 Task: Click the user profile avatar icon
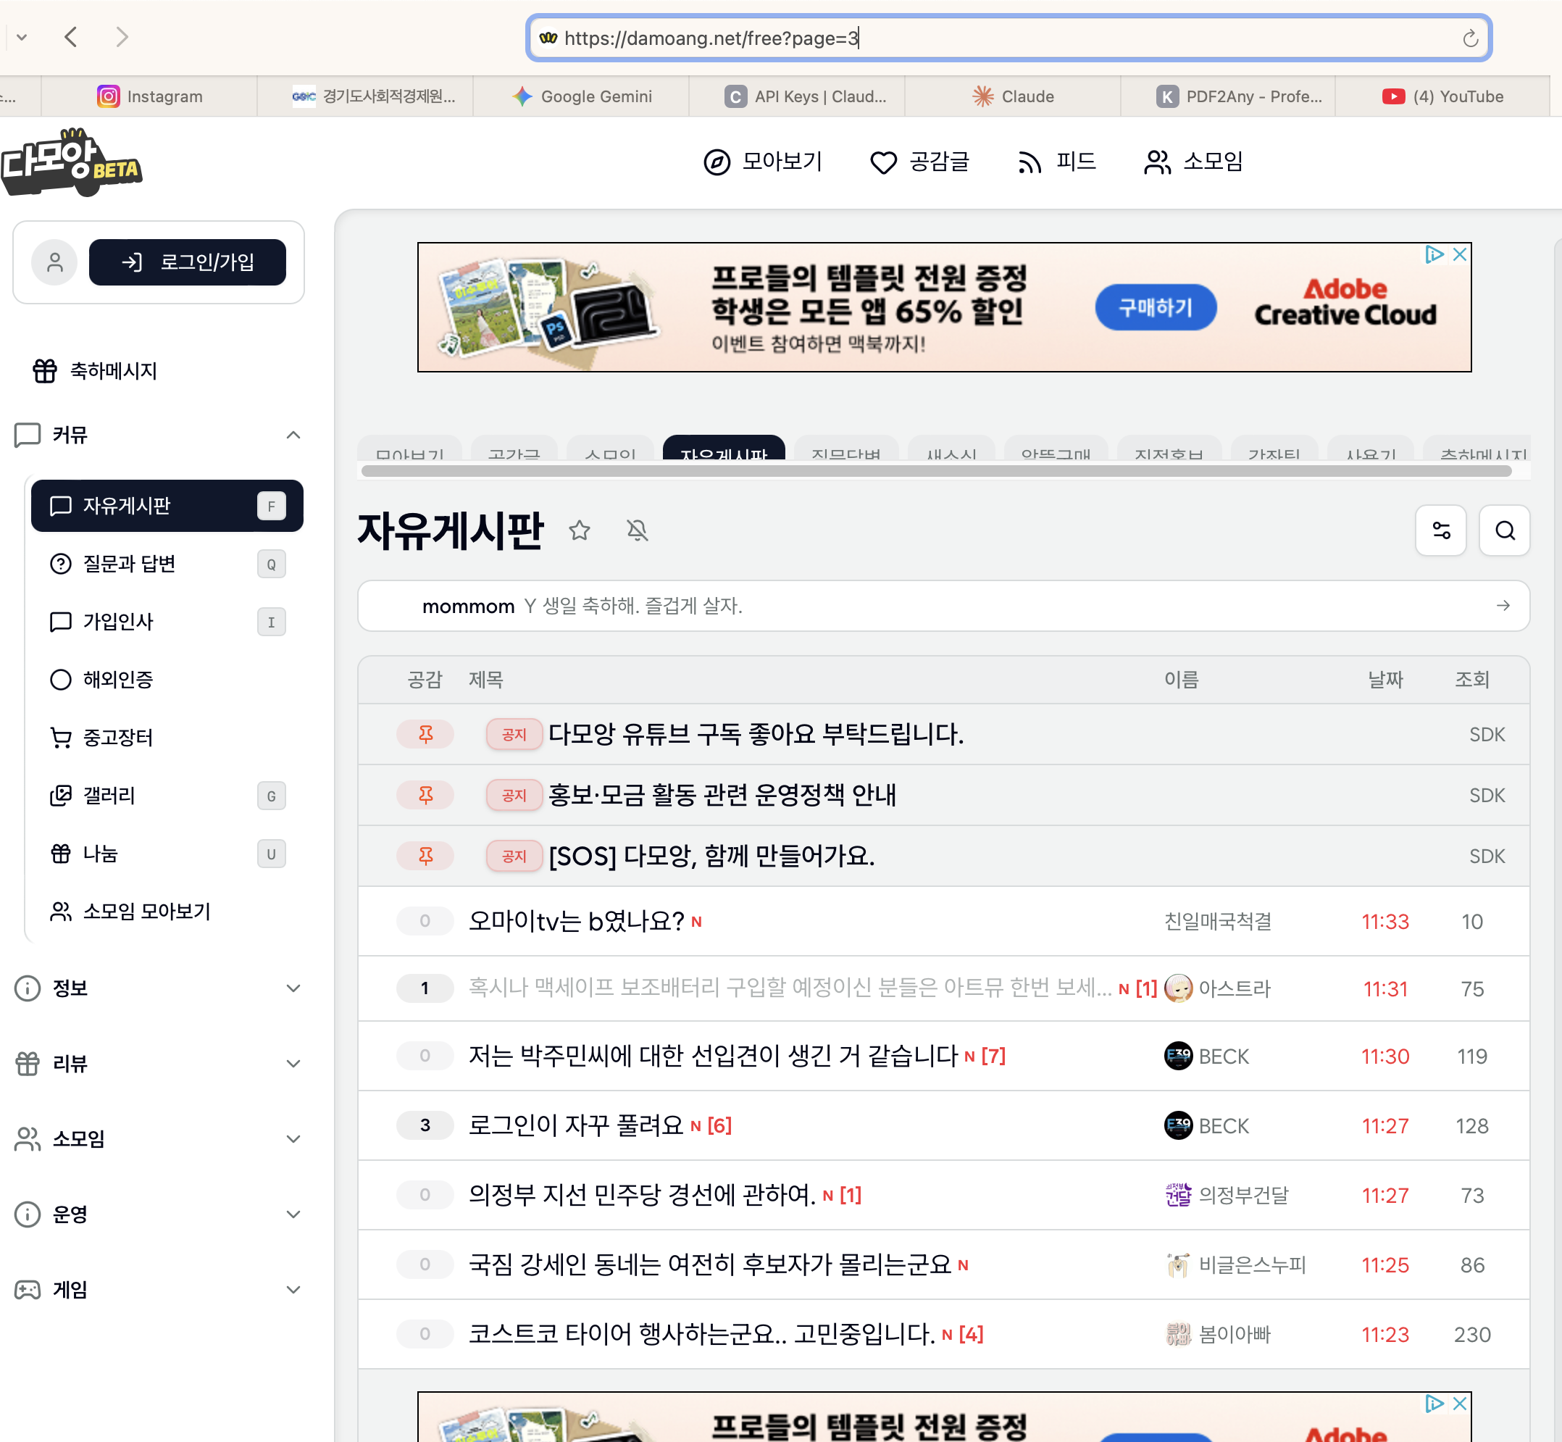[54, 262]
